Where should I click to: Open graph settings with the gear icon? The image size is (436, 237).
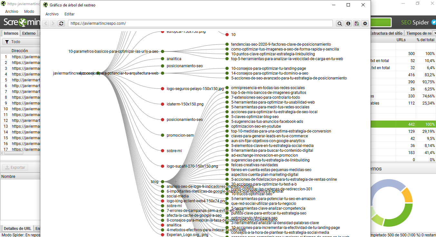click(365, 23)
